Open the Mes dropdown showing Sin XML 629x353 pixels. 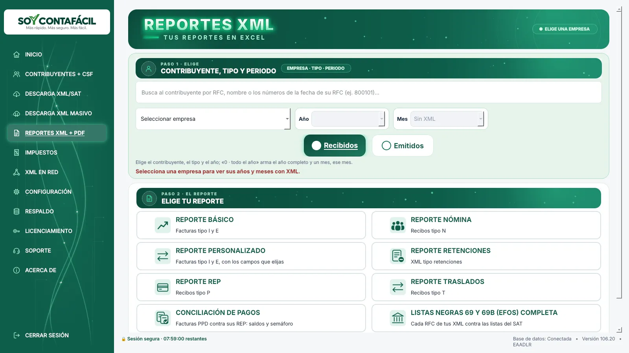(447, 119)
